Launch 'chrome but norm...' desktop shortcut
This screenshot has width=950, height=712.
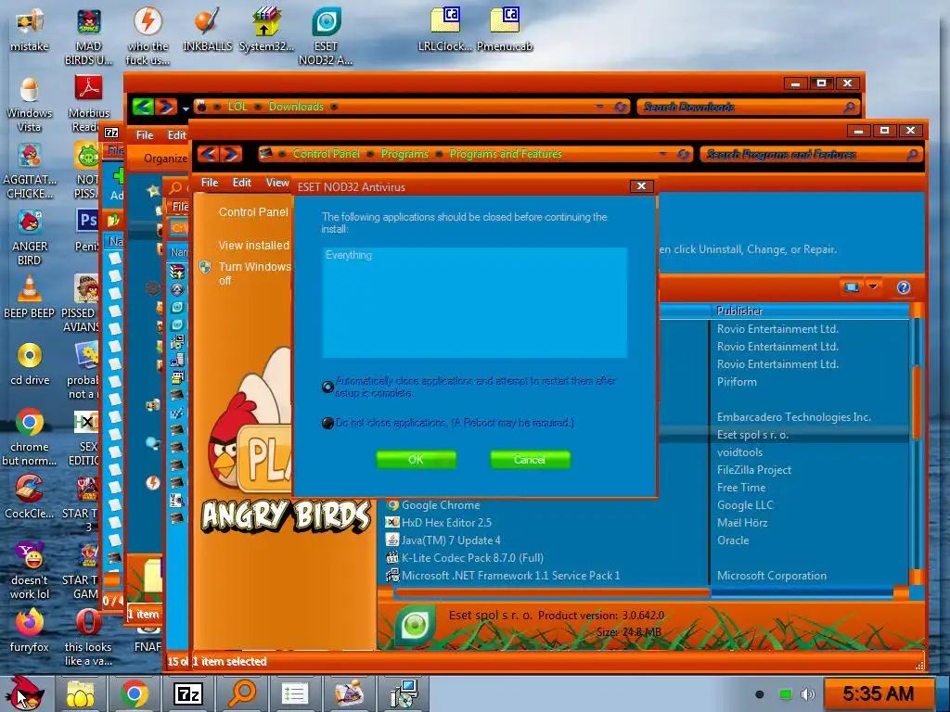pyautogui.click(x=29, y=438)
